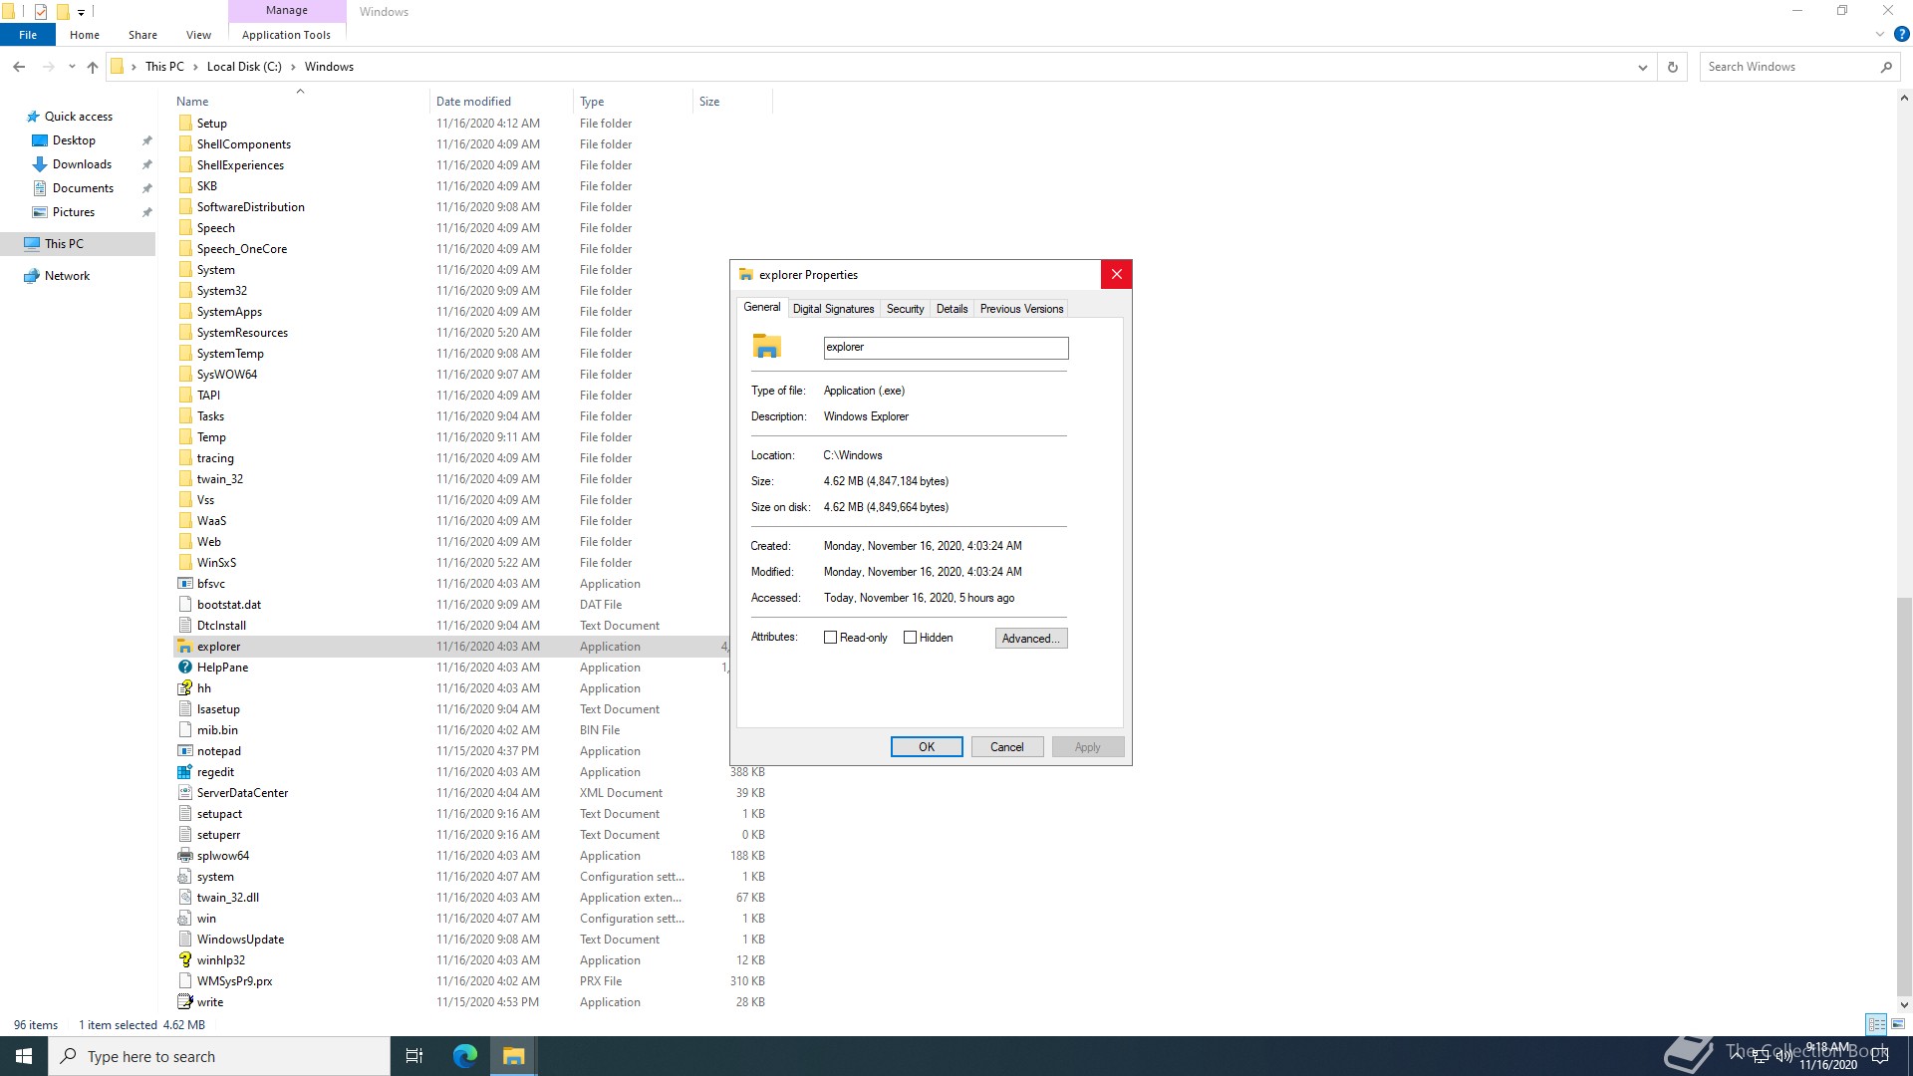Enable the Read-only attribute checkbox
This screenshot has height=1076, width=1913.
click(830, 638)
